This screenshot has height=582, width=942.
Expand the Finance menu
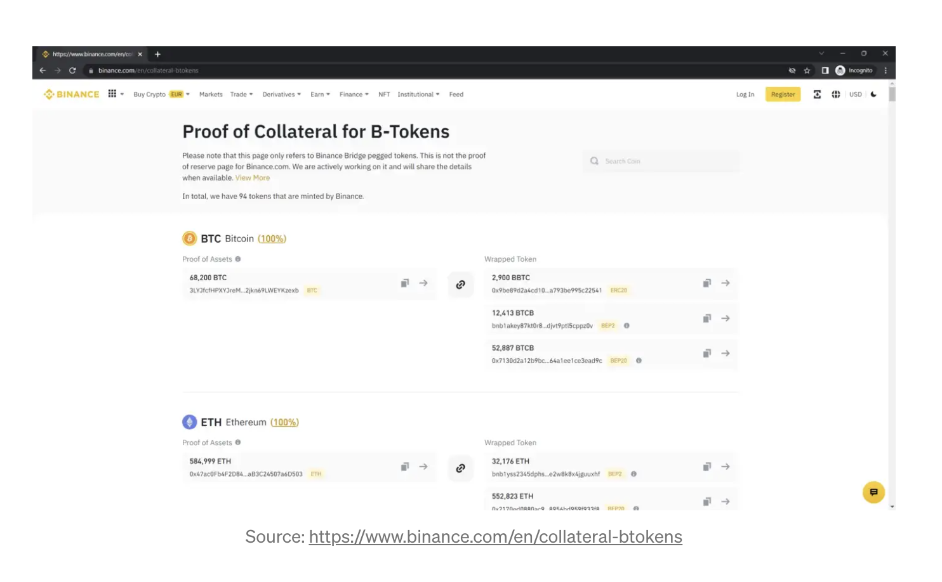pos(354,94)
